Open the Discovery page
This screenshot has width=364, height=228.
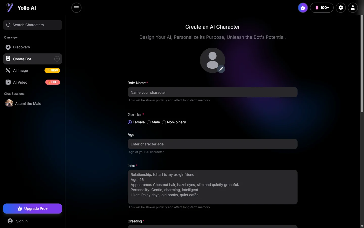pos(33,47)
